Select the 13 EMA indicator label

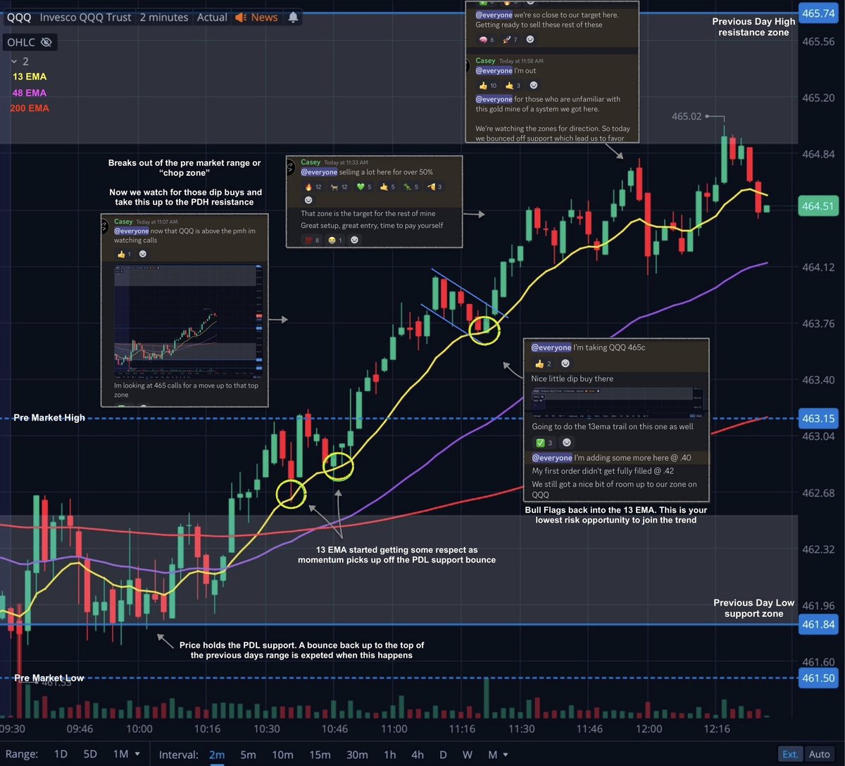pyautogui.click(x=30, y=77)
